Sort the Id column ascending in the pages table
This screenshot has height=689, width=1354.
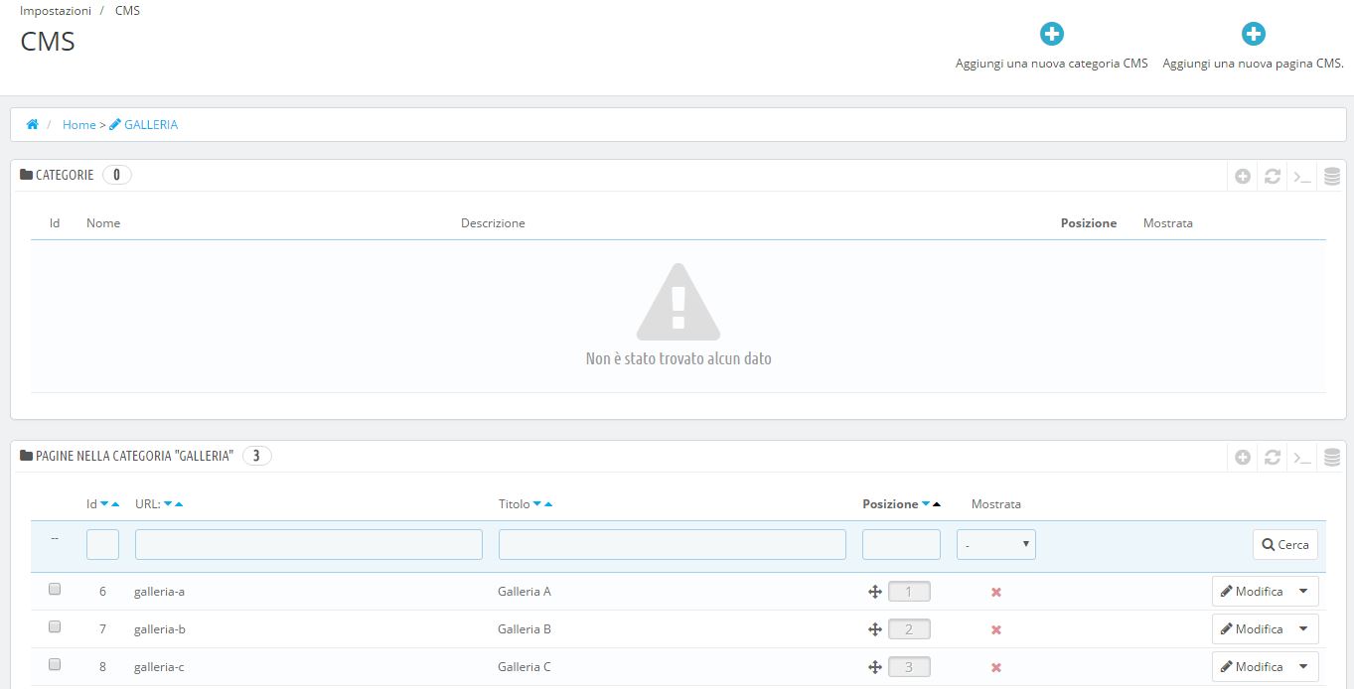(x=115, y=504)
